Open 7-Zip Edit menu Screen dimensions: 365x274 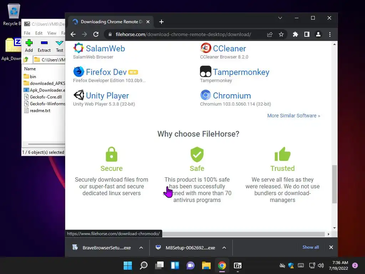tap(38, 33)
